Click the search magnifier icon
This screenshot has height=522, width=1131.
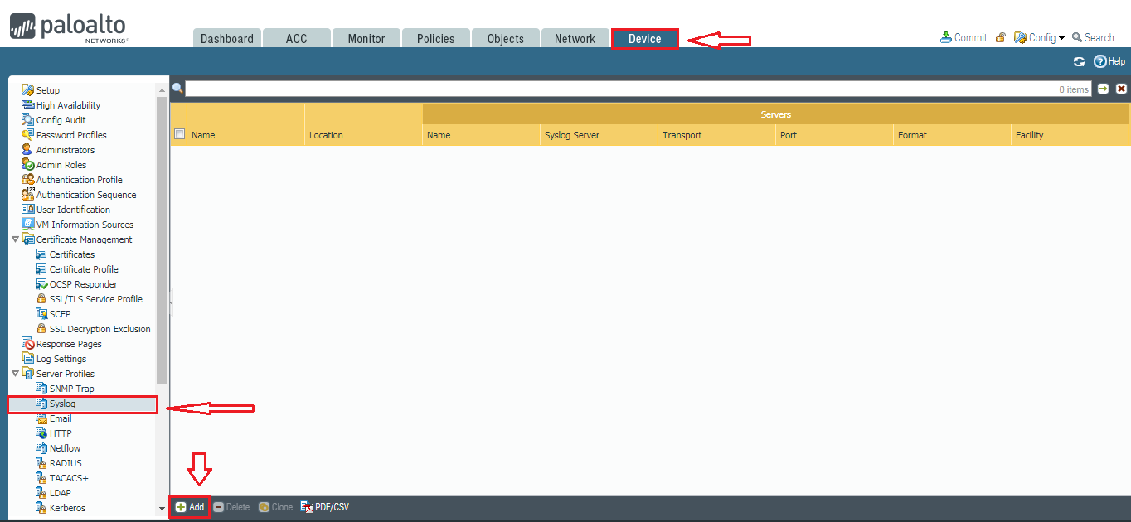tap(177, 88)
